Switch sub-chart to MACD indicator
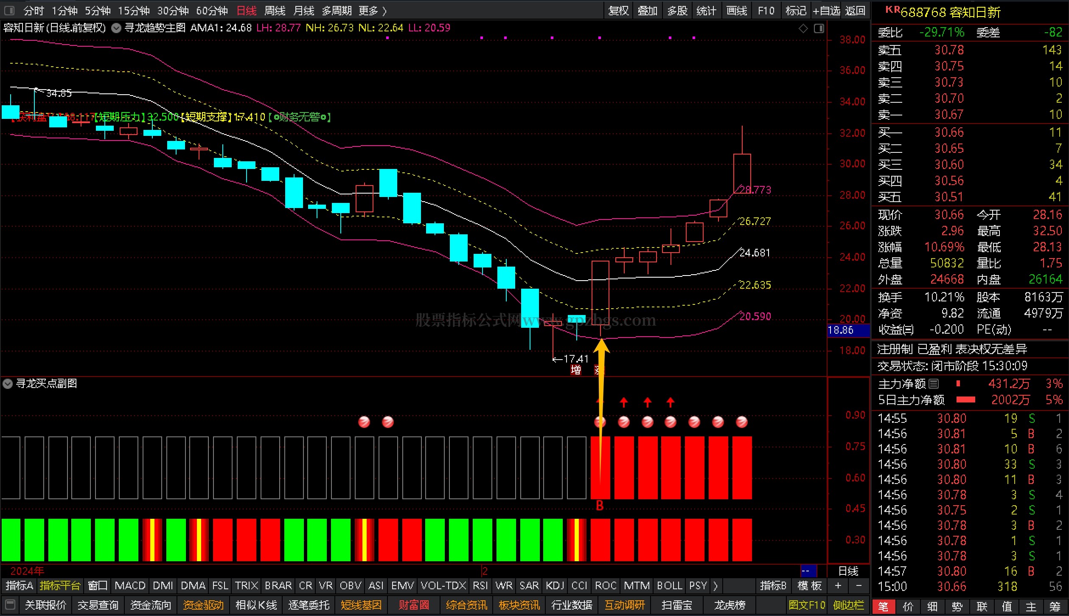 [x=130, y=586]
